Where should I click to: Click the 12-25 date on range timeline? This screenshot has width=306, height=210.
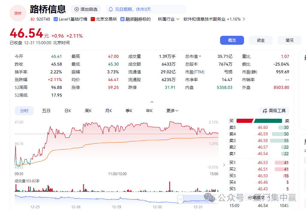point(35,207)
